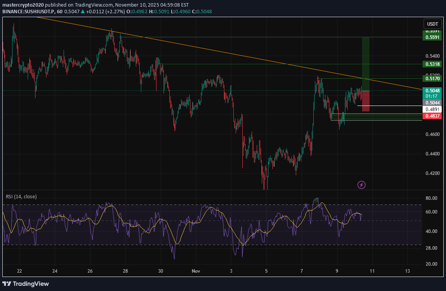Image resolution: width=446 pixels, height=291 pixels.
Task: Select the RSI (14, close) indicator title
Action: point(21,197)
